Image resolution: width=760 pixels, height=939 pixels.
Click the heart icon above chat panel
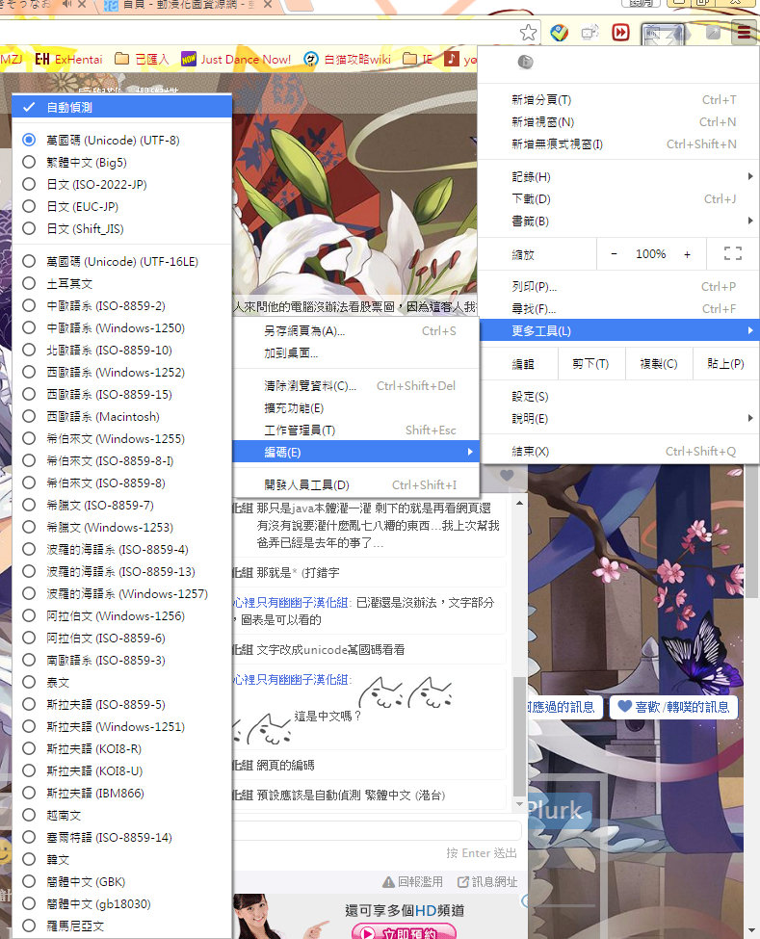[507, 475]
